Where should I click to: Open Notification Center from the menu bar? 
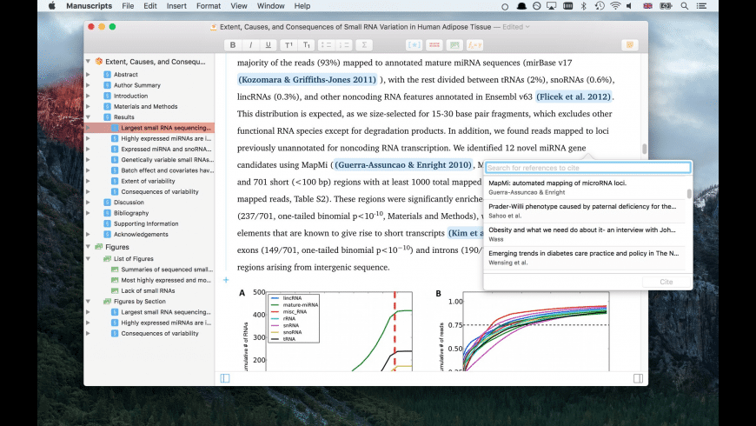[x=701, y=6]
